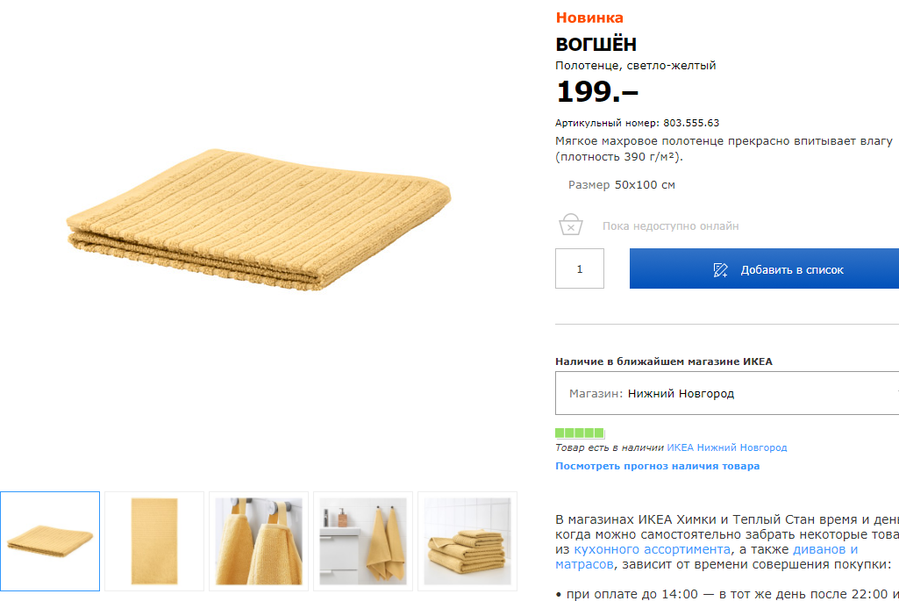Click 'Посмотреть прогноз наличия товара' link
Screen dimensions: 899x601
pyautogui.click(x=657, y=466)
